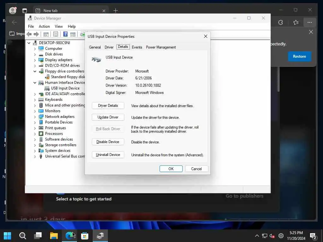Open the Action menu
The height and width of the screenshot is (242, 323).
[44, 26]
